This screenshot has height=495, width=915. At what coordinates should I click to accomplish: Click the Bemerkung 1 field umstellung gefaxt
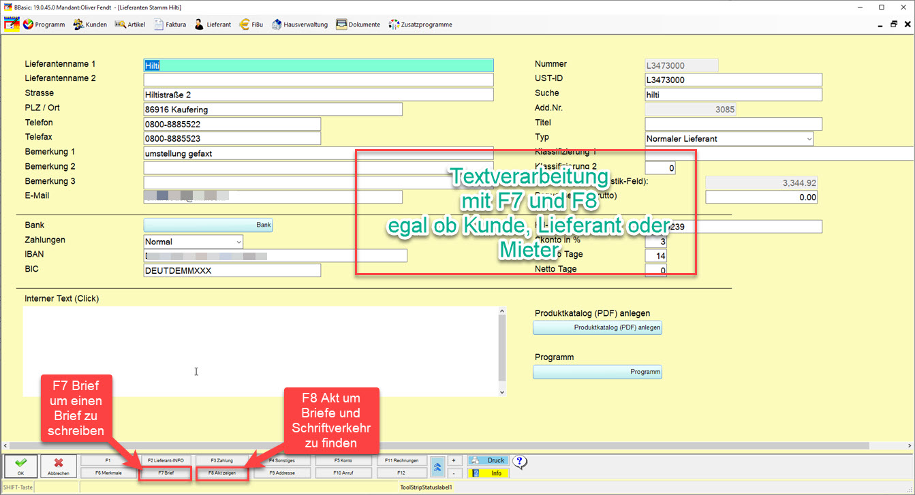pos(318,154)
